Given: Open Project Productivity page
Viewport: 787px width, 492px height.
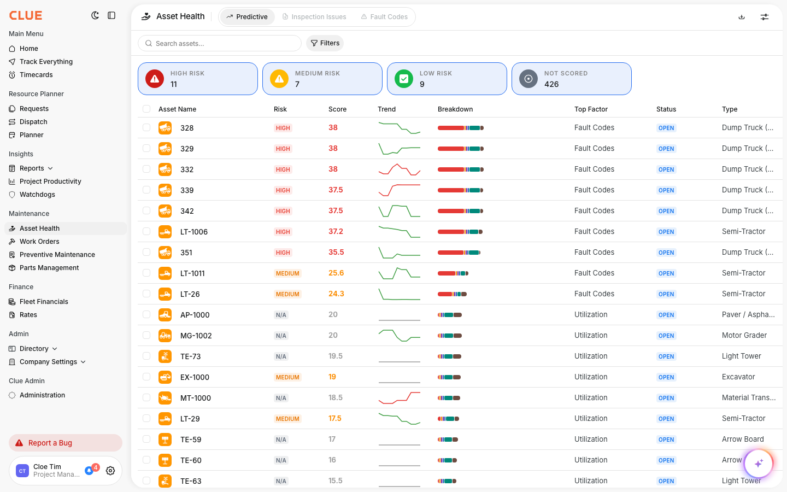Looking at the screenshot, I should 50,181.
